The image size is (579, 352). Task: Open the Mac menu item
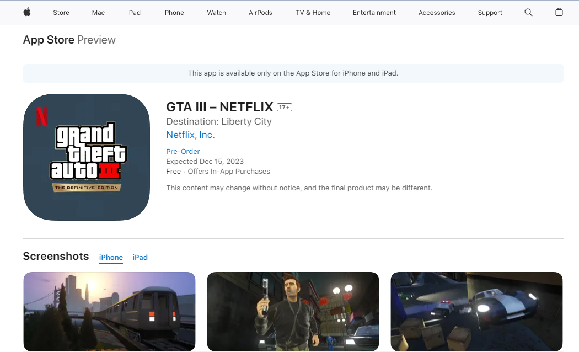pyautogui.click(x=98, y=13)
